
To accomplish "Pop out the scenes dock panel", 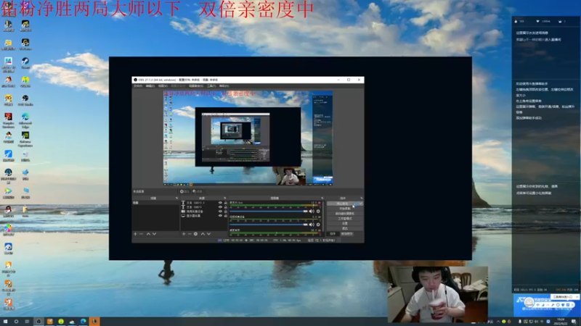I will (176, 198).
